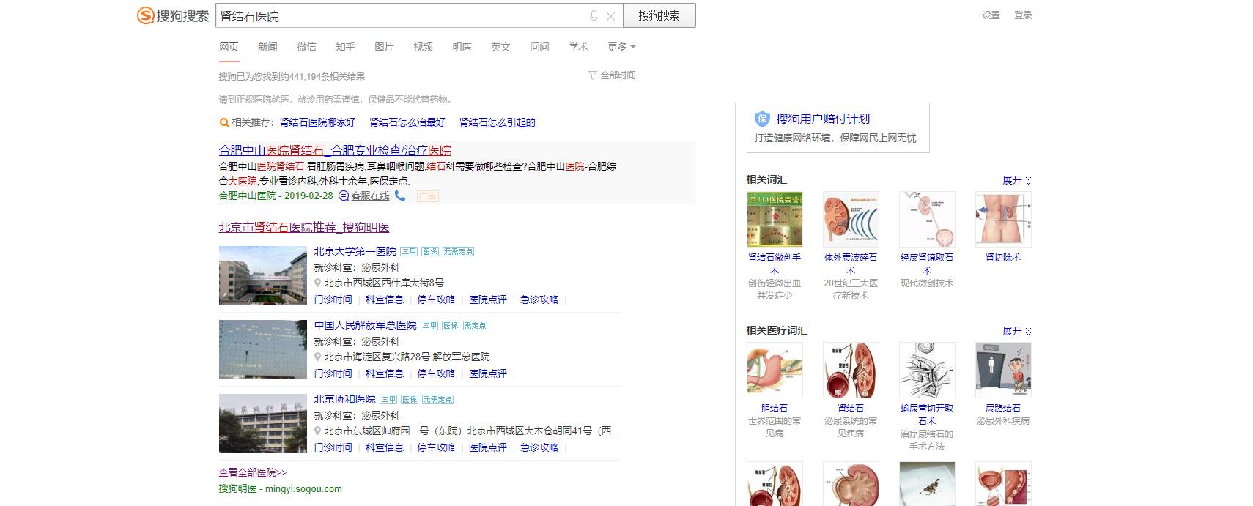Screen dimensions: 1253x506
Task: Switch to the 知乎 tab
Action: coord(345,47)
